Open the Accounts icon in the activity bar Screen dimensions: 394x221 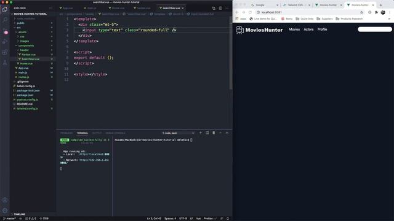click(x=5, y=200)
